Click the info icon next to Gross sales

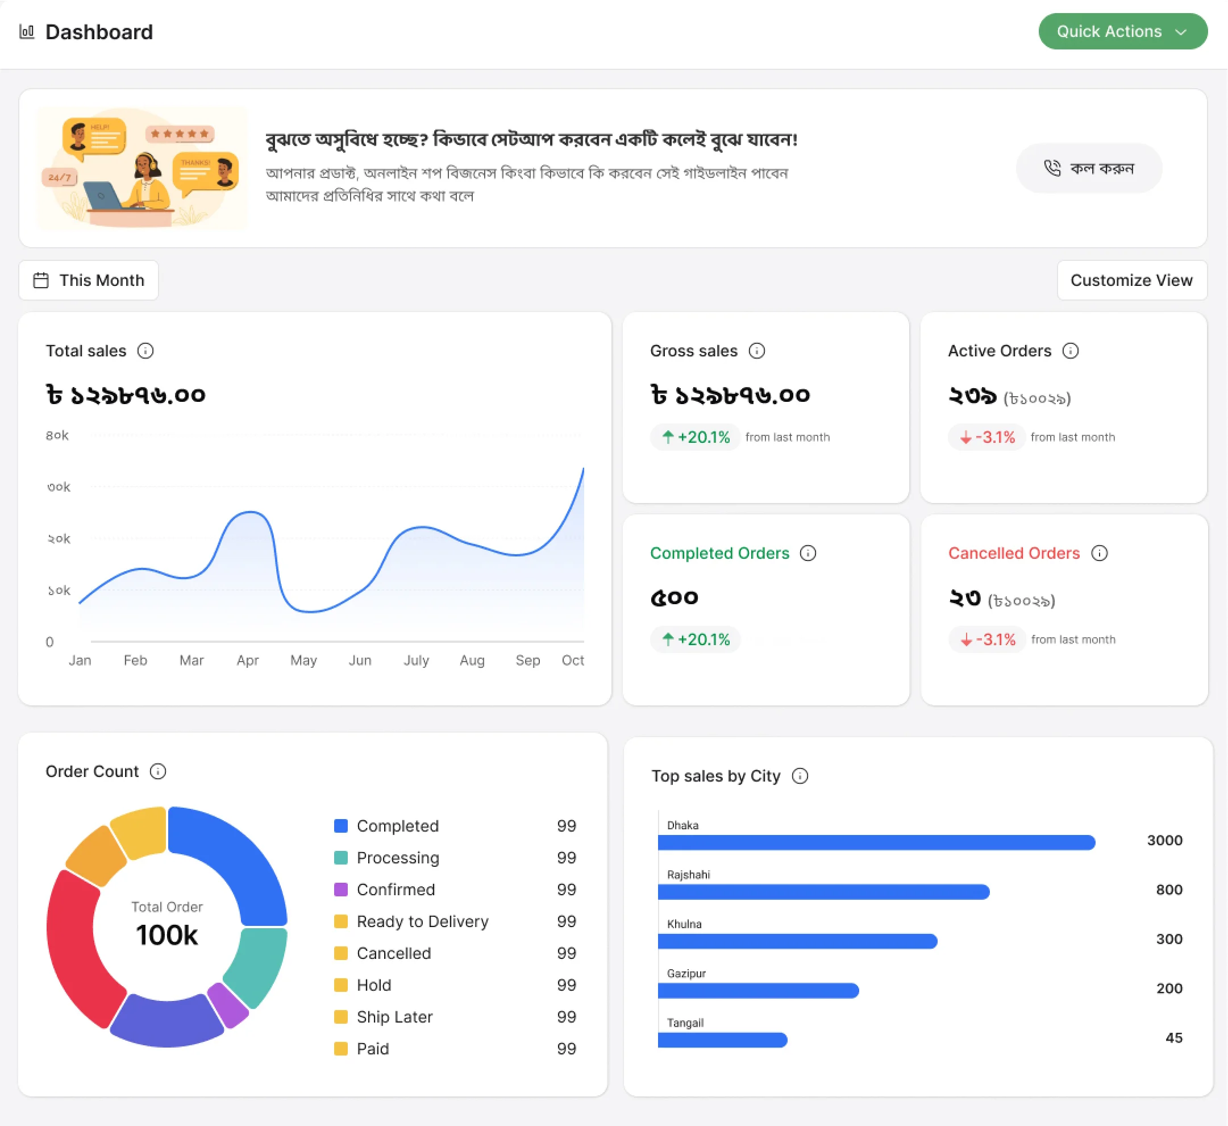(756, 351)
